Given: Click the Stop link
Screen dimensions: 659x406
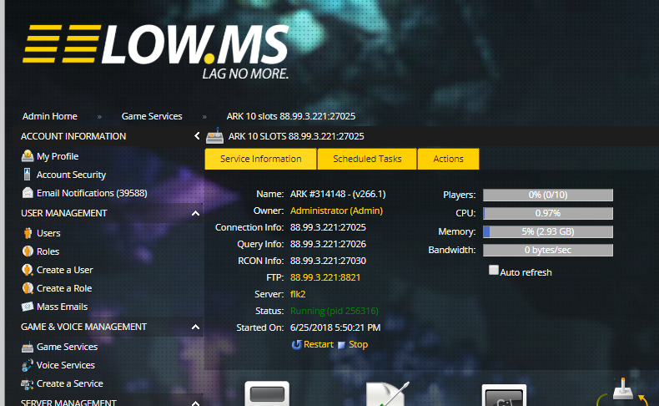Looking at the screenshot, I should (x=358, y=344).
